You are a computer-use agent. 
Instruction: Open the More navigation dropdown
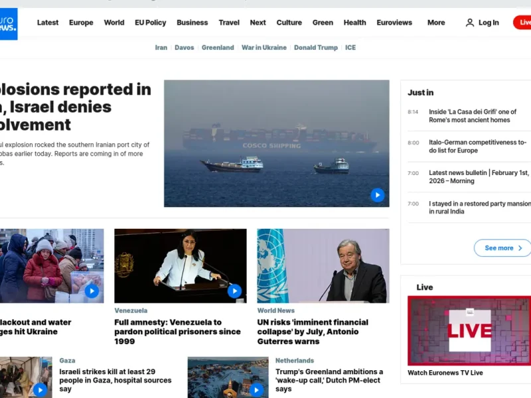point(436,22)
